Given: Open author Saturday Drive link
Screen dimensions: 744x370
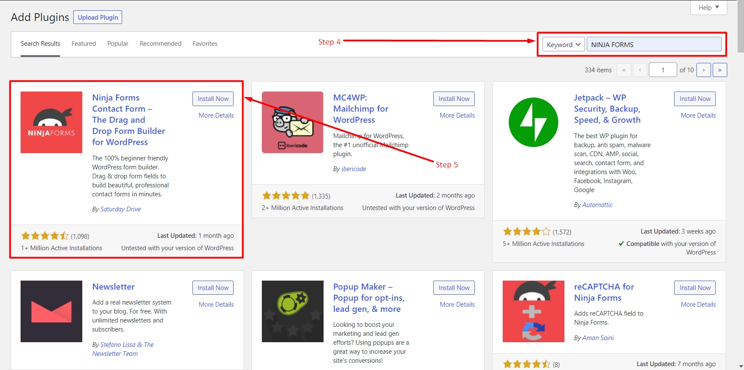Looking at the screenshot, I should click(x=120, y=209).
